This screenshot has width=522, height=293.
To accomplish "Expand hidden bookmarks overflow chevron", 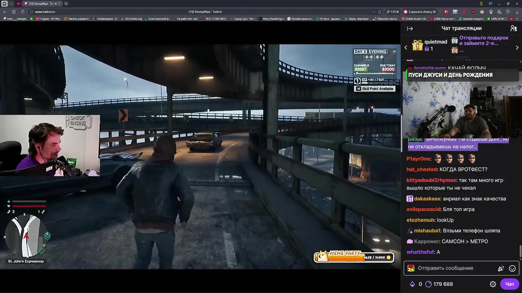I will tap(518, 19).
